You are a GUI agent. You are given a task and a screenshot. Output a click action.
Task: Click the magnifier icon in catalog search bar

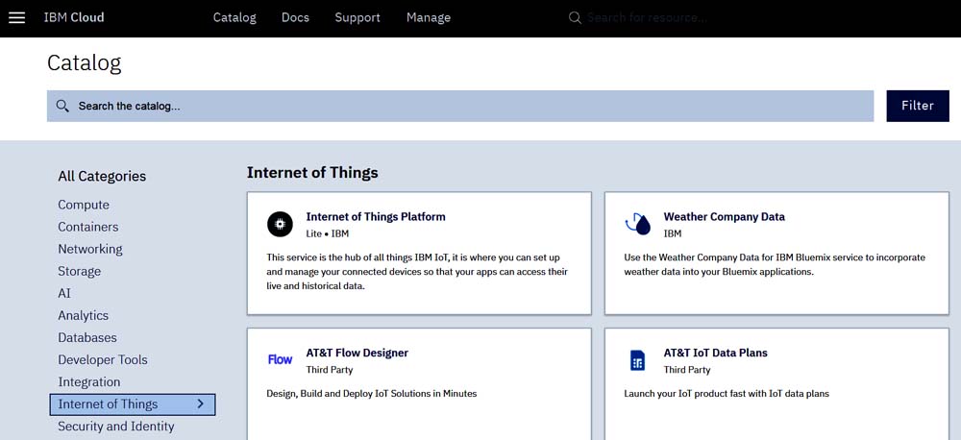point(62,106)
